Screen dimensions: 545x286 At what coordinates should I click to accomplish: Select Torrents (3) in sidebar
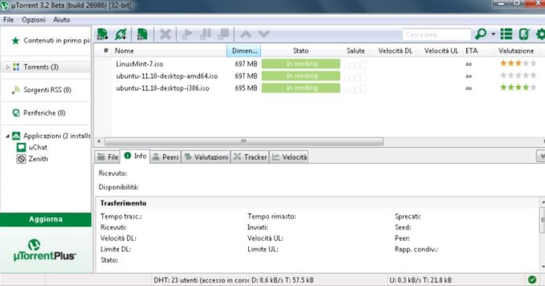tap(40, 67)
